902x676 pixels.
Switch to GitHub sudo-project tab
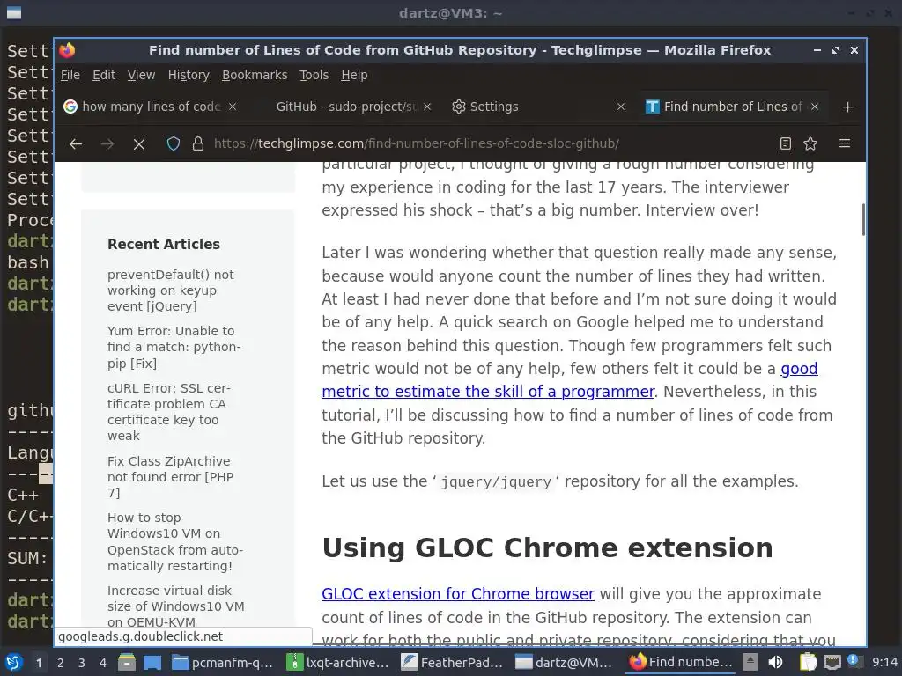[347, 107]
